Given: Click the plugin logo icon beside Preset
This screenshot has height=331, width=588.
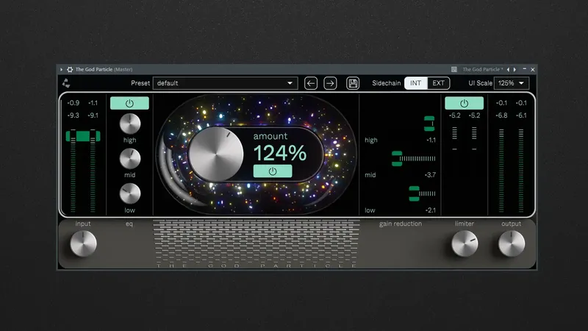Looking at the screenshot, I should [66, 83].
